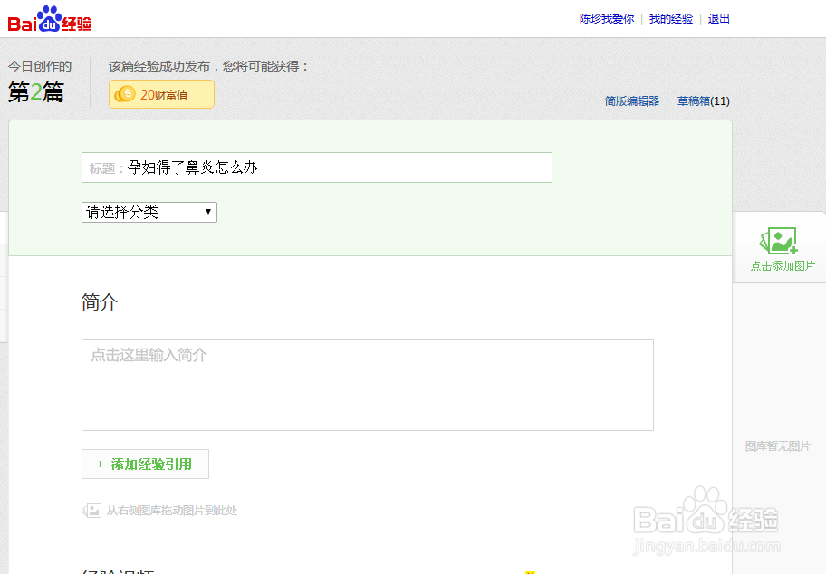Click the 图库暂无图片 gallery area
The height and width of the screenshot is (574, 826).
[779, 445]
